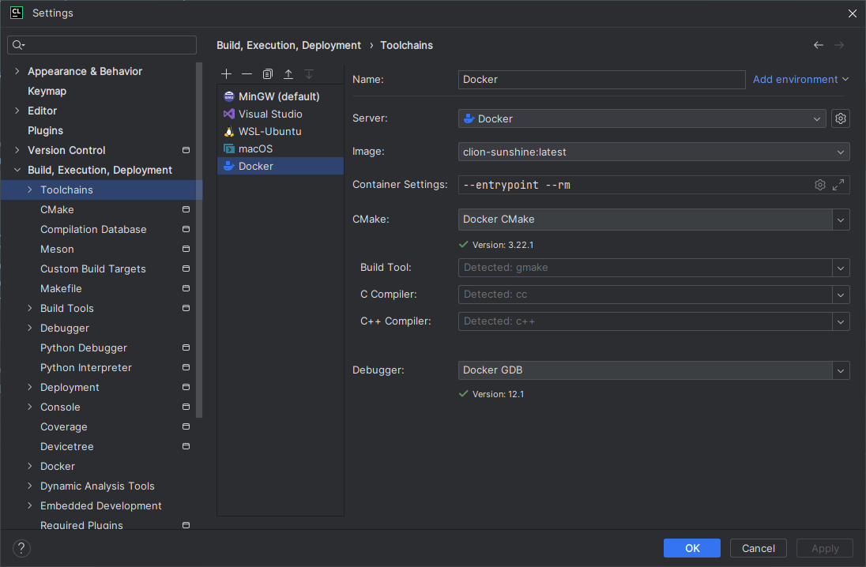This screenshot has width=866, height=567.
Task: Remove the selected toolchain using minus icon
Action: [247, 73]
